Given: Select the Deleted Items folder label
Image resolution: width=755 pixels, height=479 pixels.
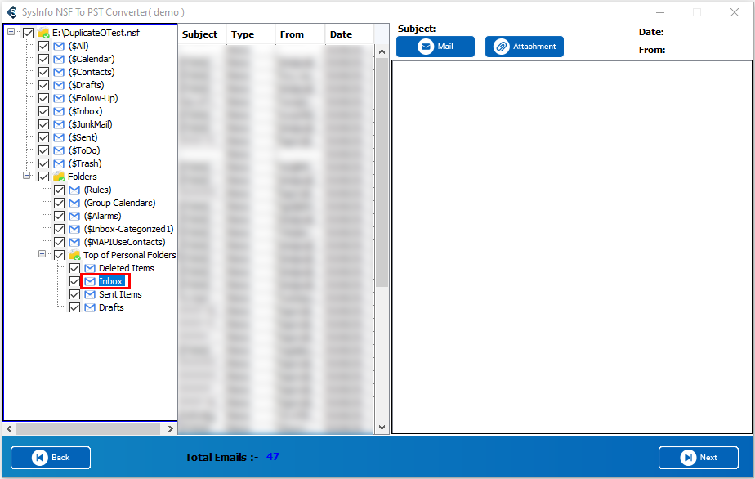Looking at the screenshot, I should click(x=127, y=268).
